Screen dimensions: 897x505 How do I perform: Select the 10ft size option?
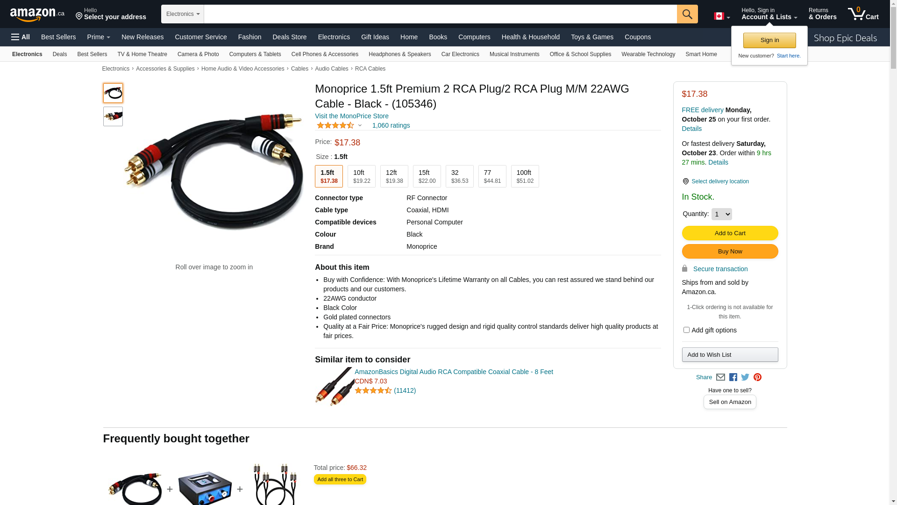click(362, 176)
